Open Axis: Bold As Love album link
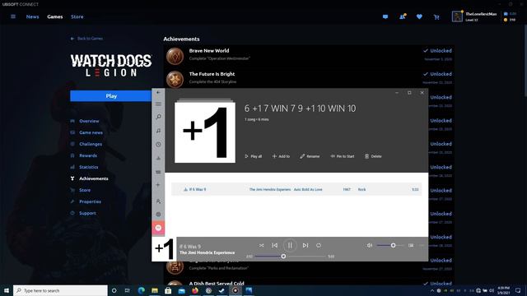The width and height of the screenshot is (527, 296). coord(308,189)
